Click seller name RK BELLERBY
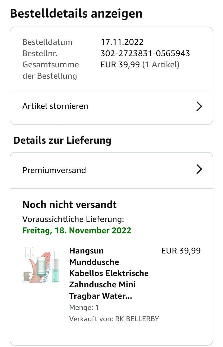This screenshot has height=347, width=223. (137, 319)
